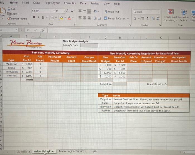Increase indent icon

[x=100, y=18]
